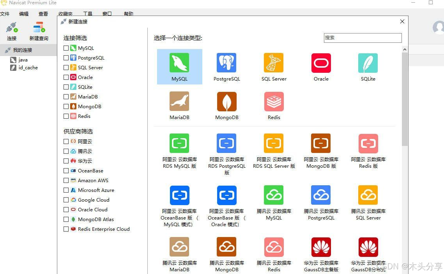Select 我的连接 in the sidebar
The height and width of the screenshot is (274, 444).
28,50
